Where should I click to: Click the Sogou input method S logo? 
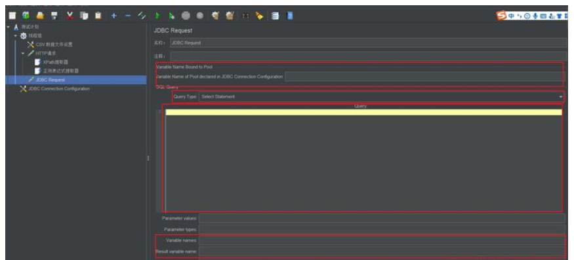click(501, 16)
